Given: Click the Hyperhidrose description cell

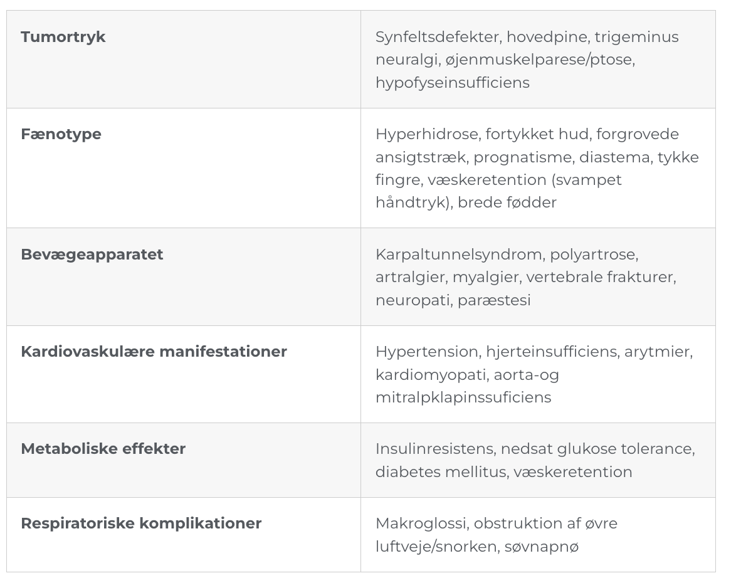Looking at the screenshot, I should click(537, 168).
